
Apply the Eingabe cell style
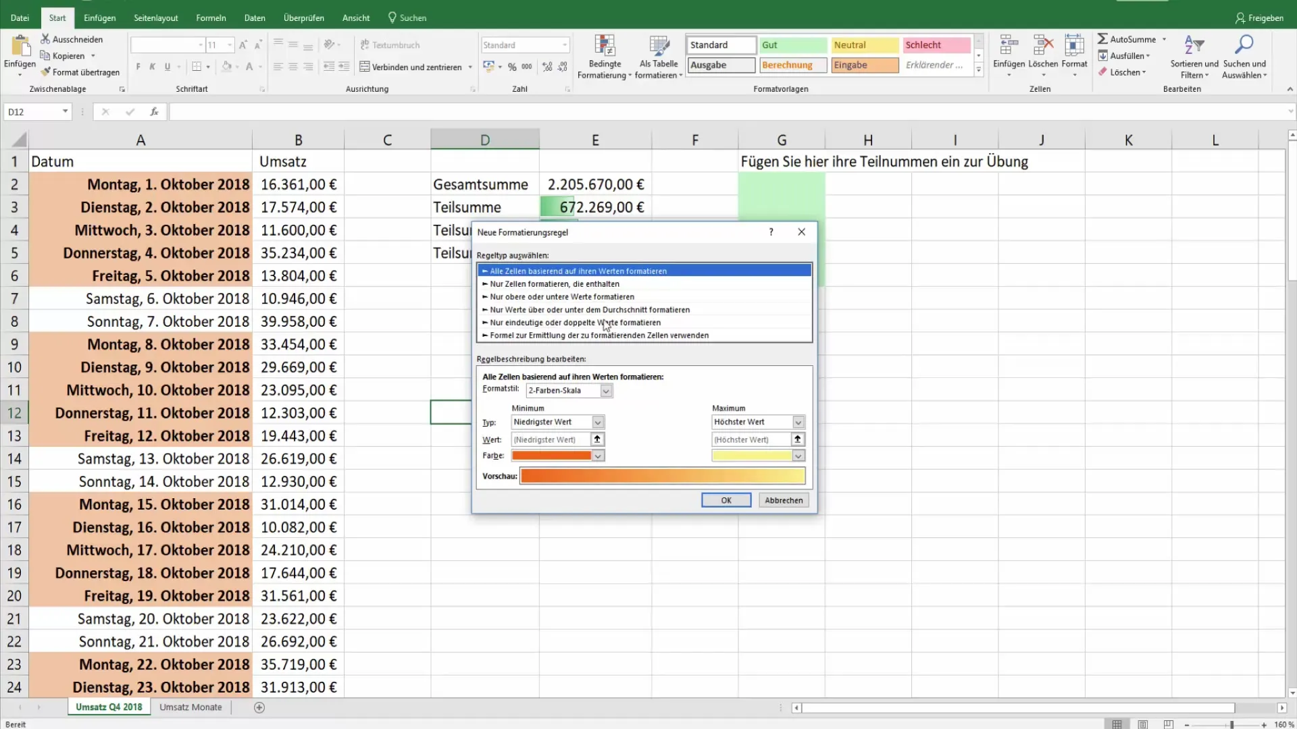(865, 65)
